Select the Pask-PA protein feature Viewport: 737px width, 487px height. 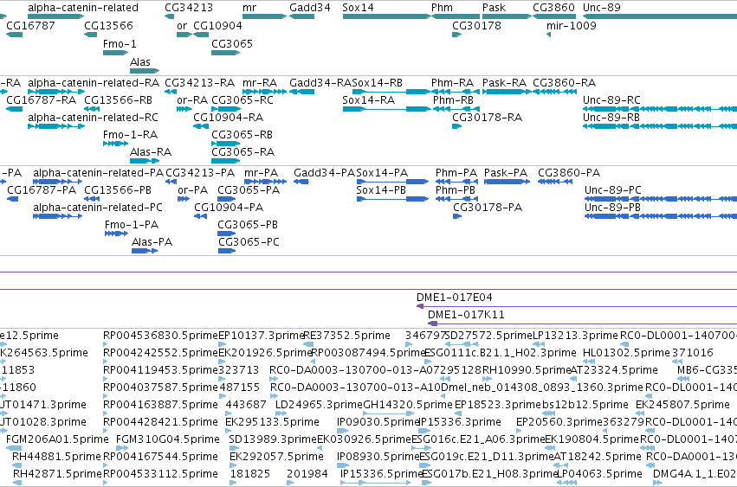coord(507,182)
